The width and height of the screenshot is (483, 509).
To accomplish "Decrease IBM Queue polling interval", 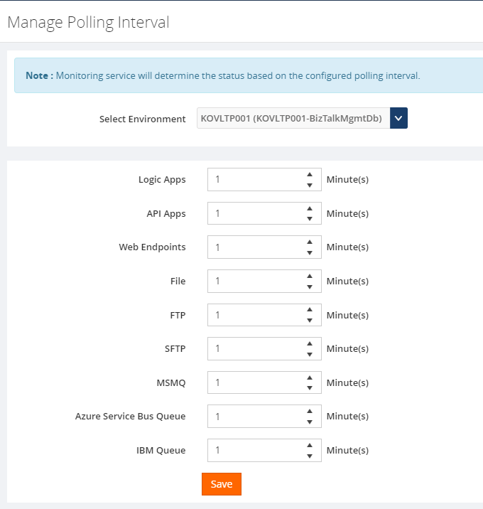I will tap(310, 456).
